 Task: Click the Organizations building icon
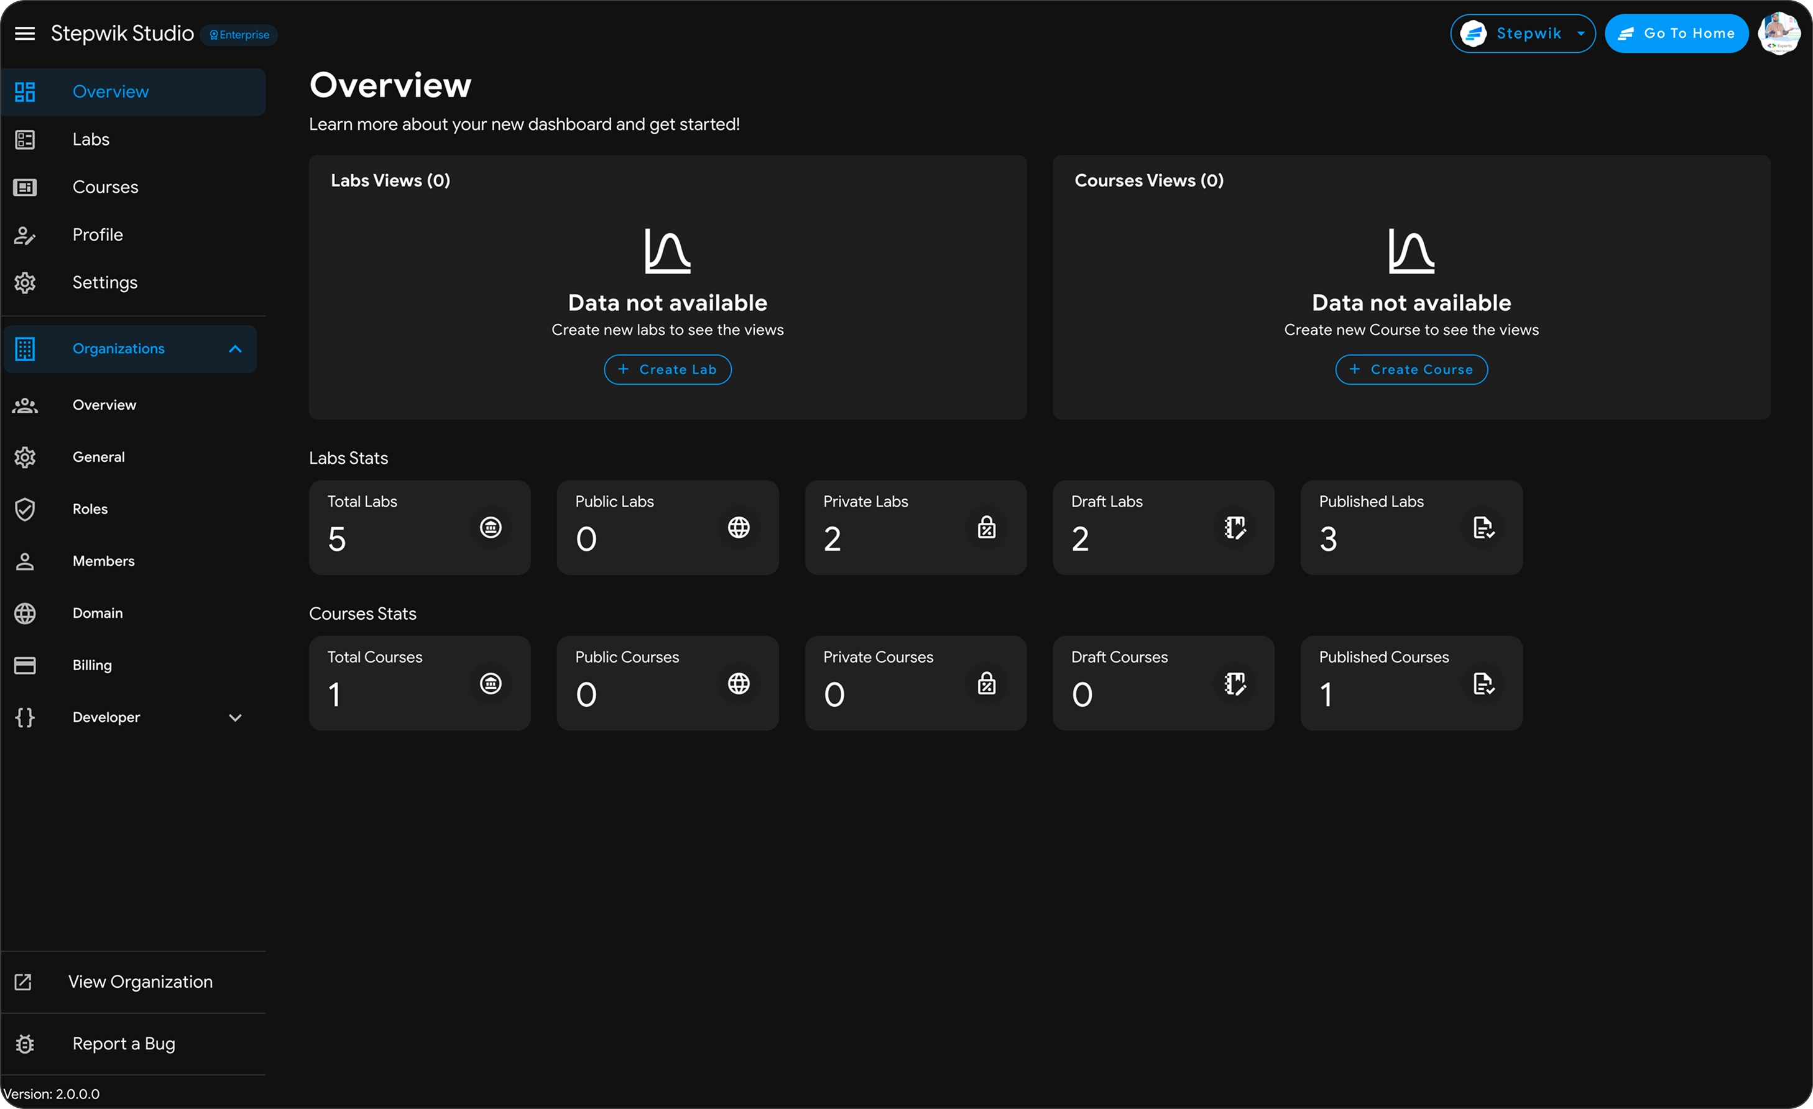click(25, 349)
